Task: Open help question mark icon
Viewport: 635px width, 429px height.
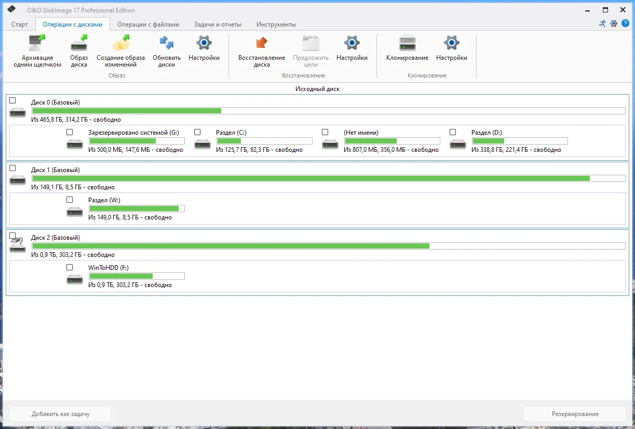Action: 625,23
